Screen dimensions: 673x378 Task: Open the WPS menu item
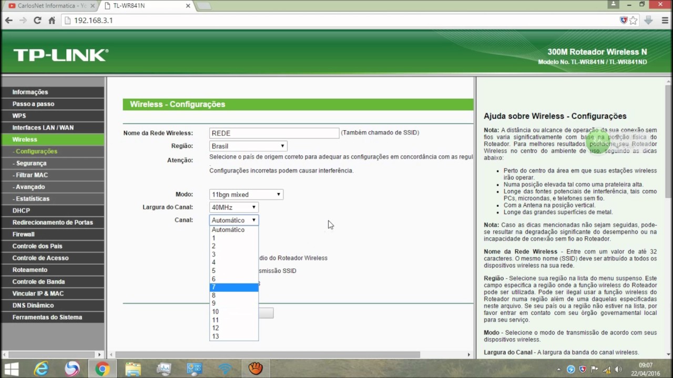tap(53, 115)
